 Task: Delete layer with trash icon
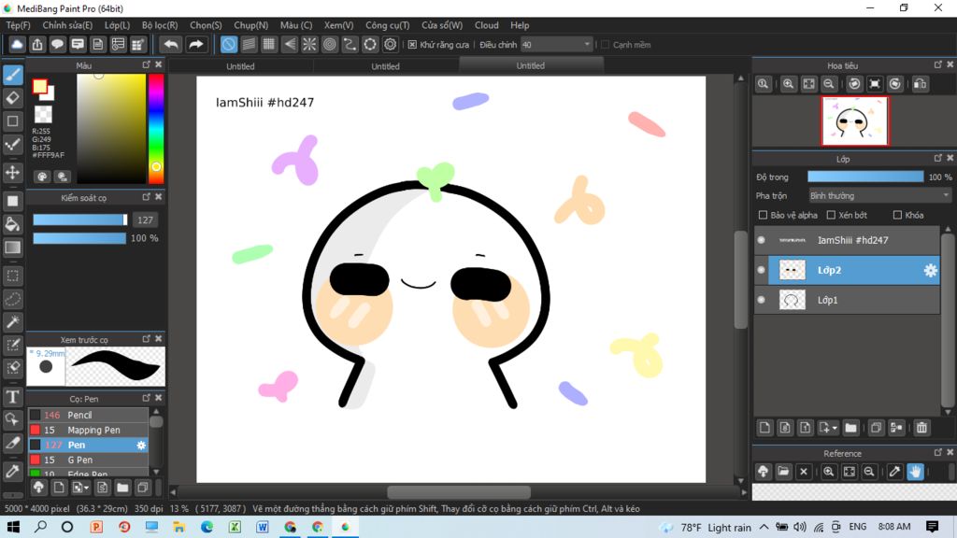click(921, 428)
